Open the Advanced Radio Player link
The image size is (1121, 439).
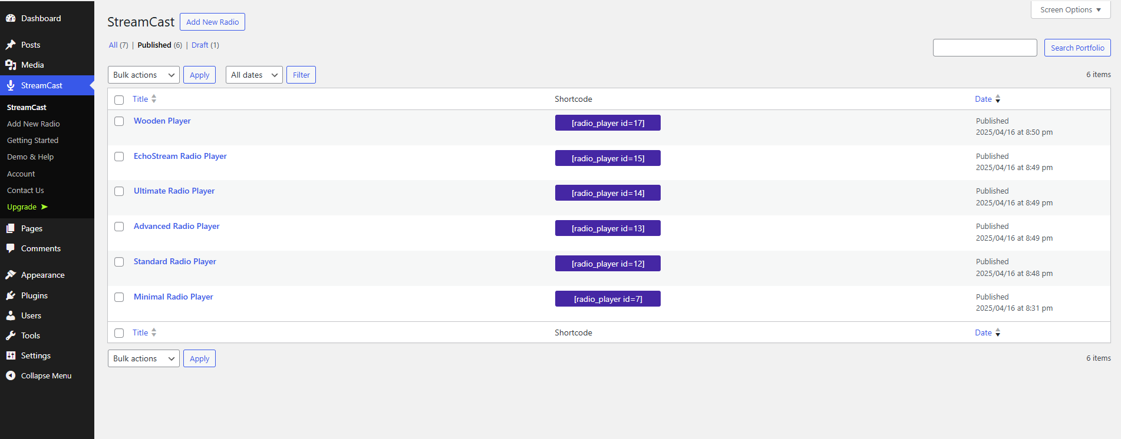176,226
